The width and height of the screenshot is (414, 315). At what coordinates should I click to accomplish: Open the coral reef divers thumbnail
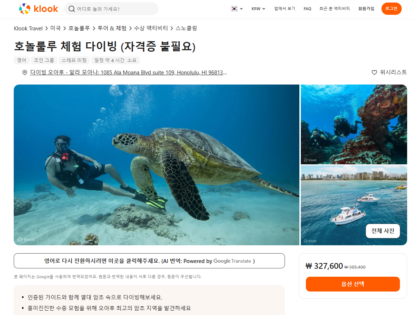[x=354, y=125]
